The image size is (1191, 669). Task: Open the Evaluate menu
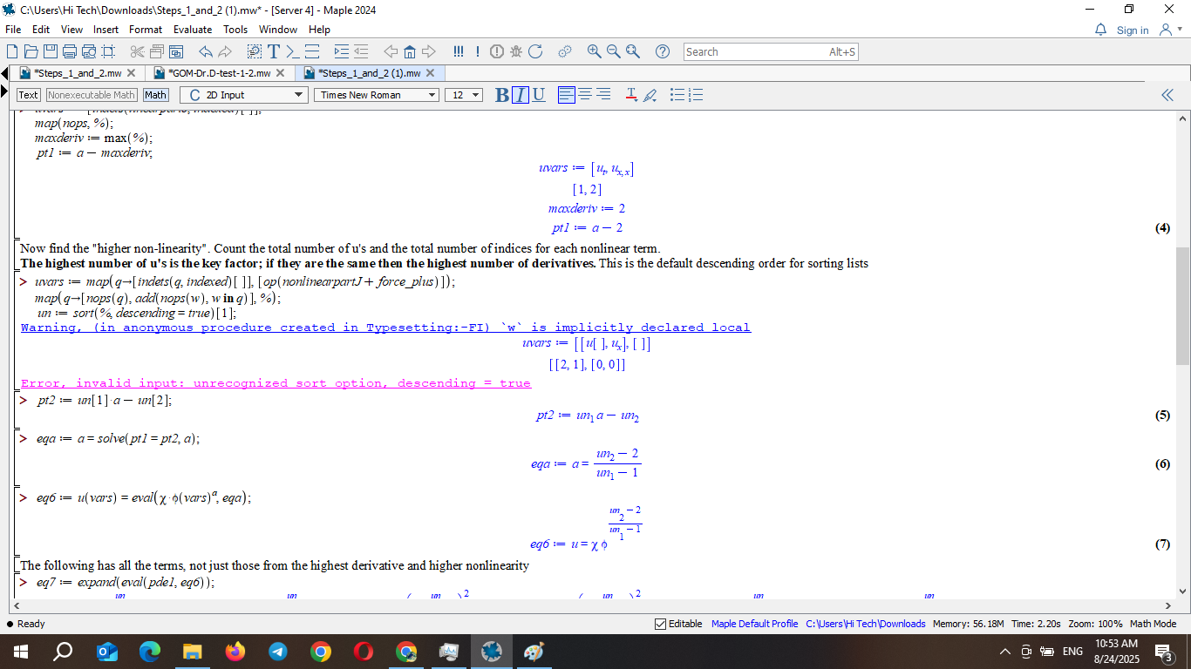[192, 29]
